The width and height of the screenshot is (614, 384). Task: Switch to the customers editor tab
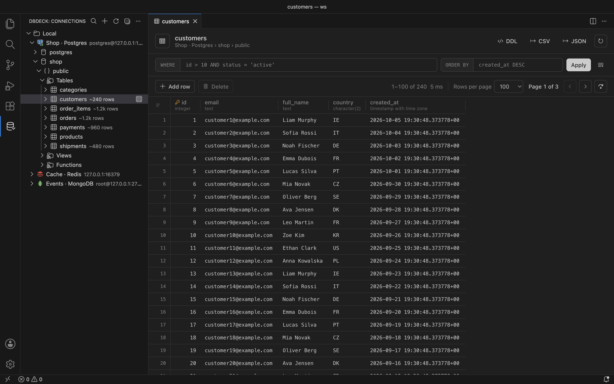pyautogui.click(x=175, y=21)
